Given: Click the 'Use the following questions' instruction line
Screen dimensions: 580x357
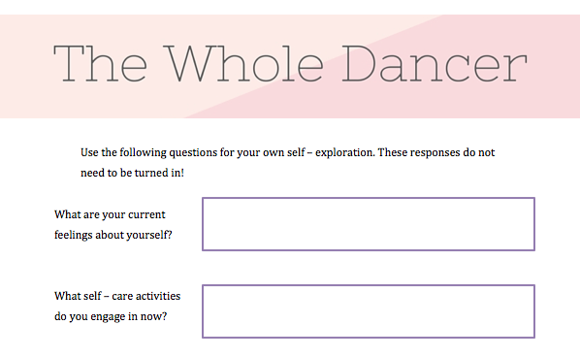Looking at the screenshot, I should point(287,152).
